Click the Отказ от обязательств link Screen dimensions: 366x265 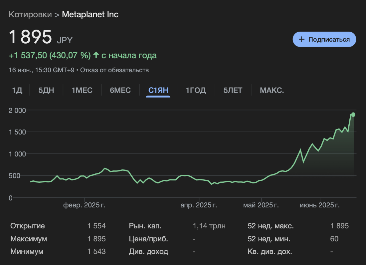tap(114, 70)
